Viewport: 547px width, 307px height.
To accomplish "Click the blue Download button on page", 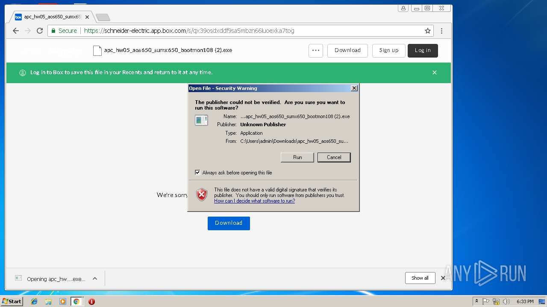I will (x=229, y=223).
